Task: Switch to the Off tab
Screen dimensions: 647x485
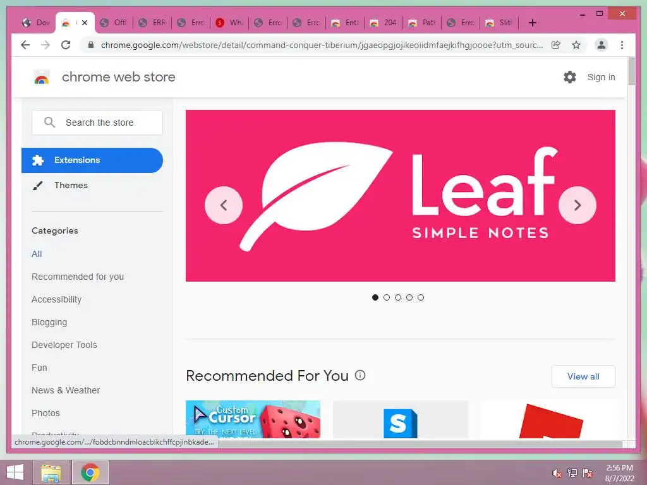Action: pos(114,23)
